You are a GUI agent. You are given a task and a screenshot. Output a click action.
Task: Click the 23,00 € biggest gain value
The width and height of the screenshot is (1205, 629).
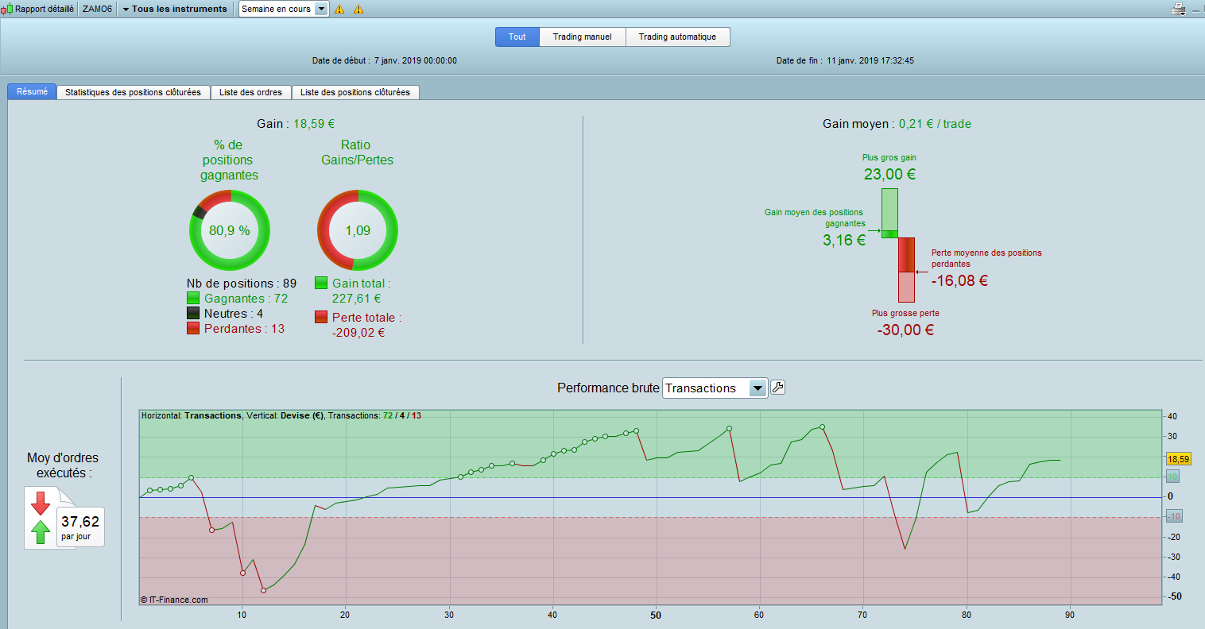(x=889, y=174)
